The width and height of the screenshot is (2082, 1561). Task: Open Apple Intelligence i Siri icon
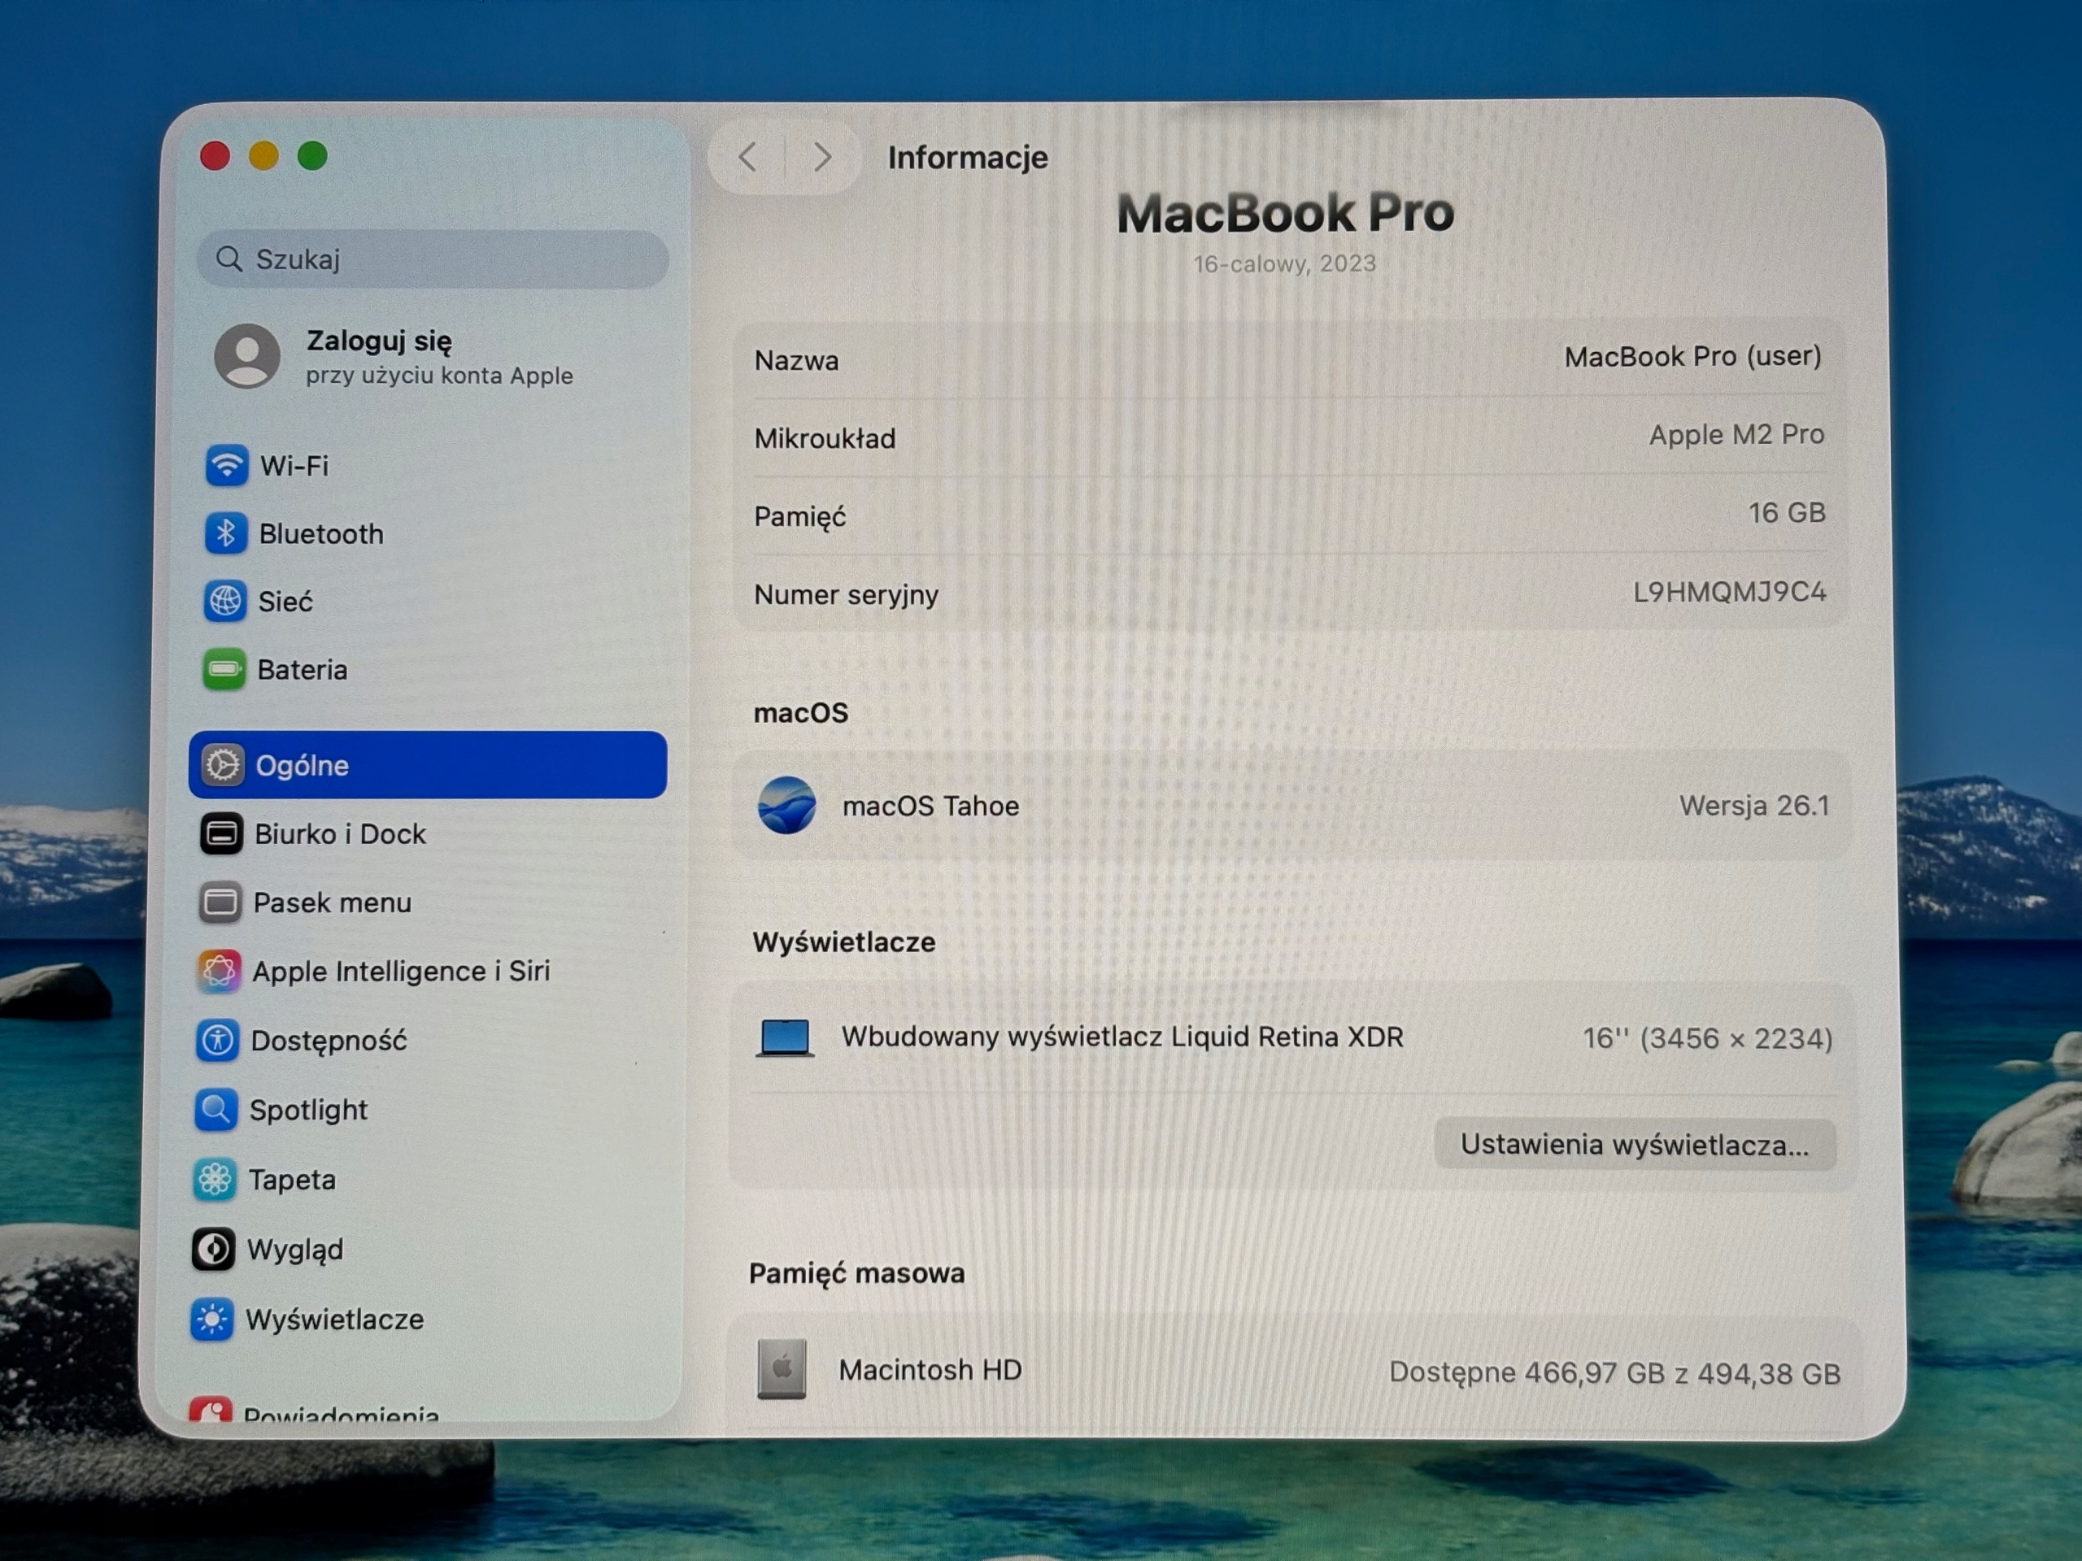pos(218,971)
